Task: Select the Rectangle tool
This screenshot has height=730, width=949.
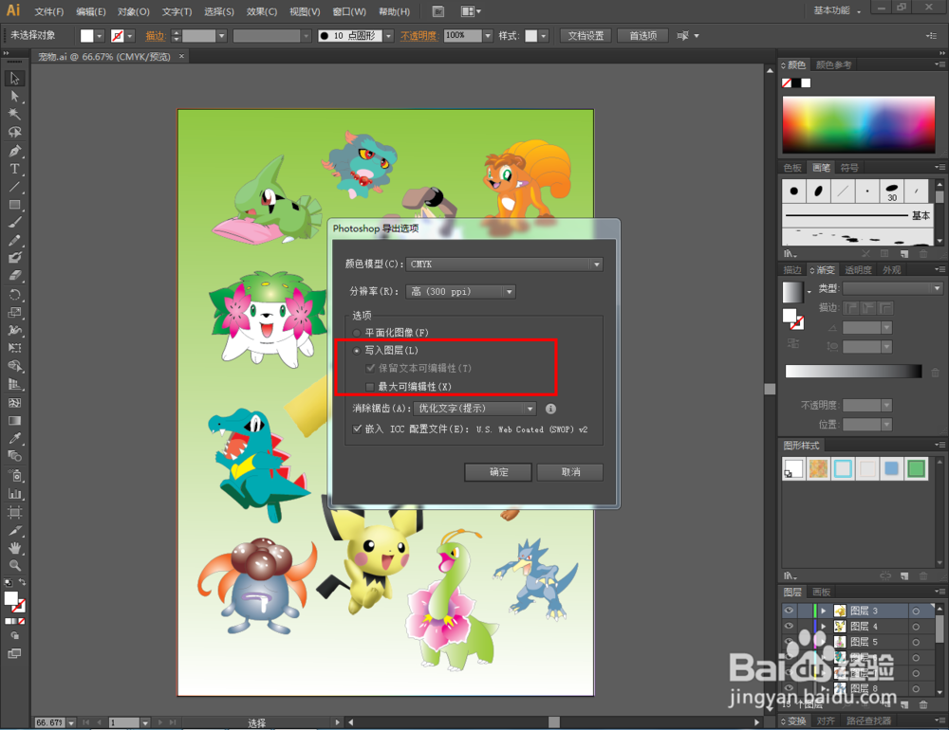Action: coord(14,205)
